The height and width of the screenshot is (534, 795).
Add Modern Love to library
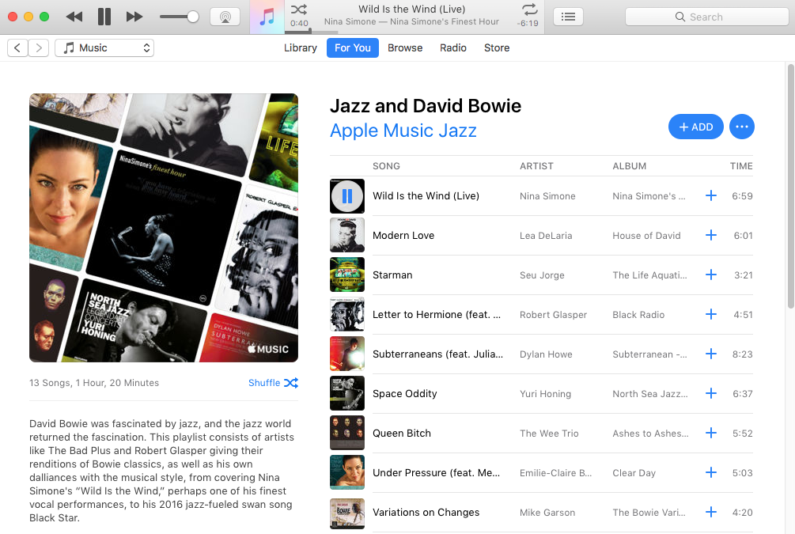pyautogui.click(x=710, y=235)
